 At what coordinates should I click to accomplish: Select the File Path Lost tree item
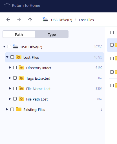coord(54,99)
